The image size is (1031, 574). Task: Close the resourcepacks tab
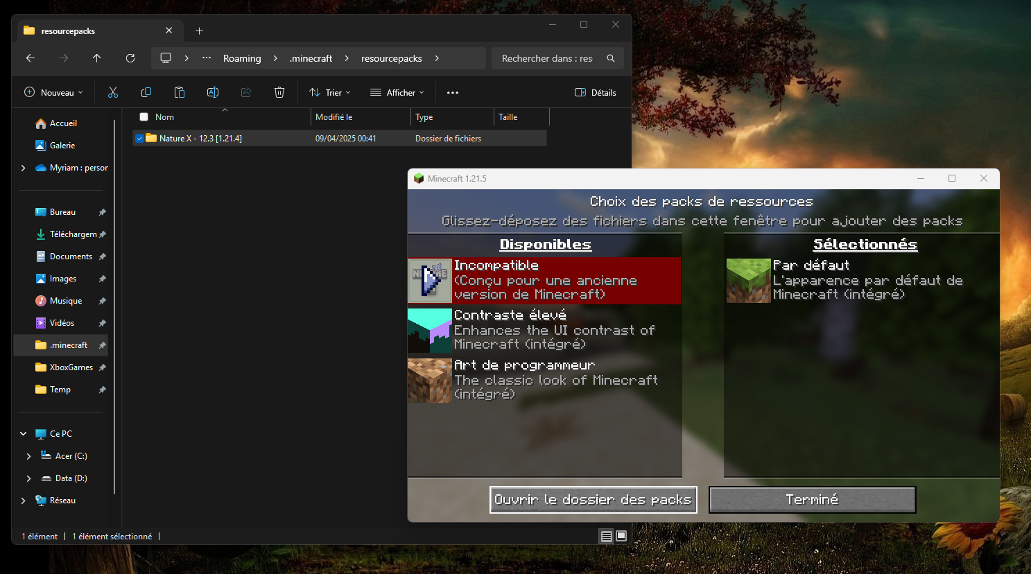coord(169,31)
